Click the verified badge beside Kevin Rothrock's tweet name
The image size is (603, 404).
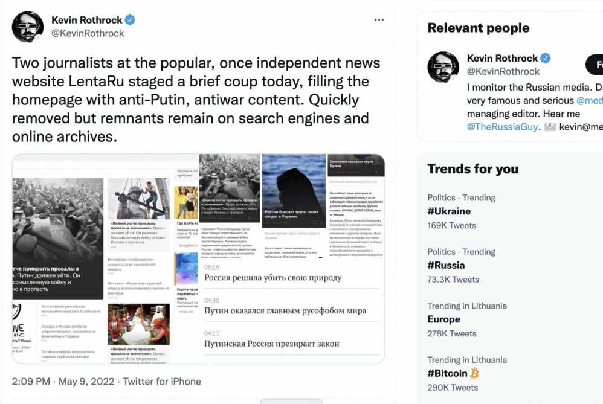click(130, 19)
